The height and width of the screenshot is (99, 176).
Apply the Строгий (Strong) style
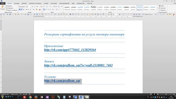tap(127, 8)
